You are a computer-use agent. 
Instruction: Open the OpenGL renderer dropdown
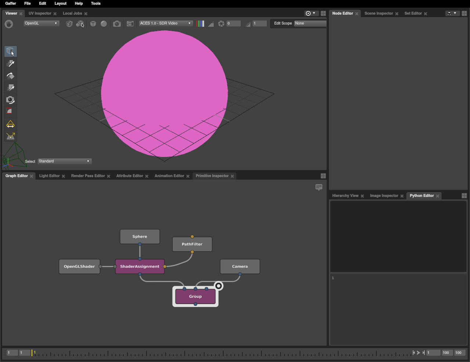(x=41, y=23)
